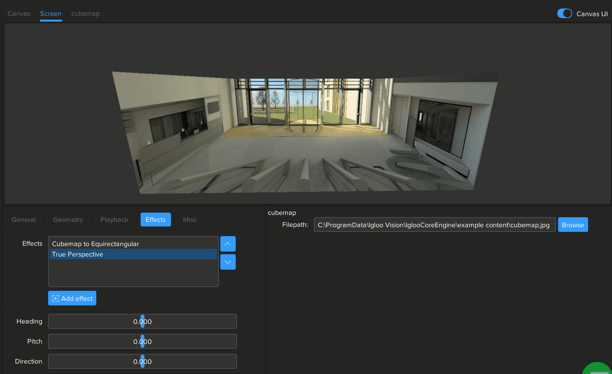Click Browse to choose a file
This screenshot has width=612, height=374.
(x=572, y=225)
